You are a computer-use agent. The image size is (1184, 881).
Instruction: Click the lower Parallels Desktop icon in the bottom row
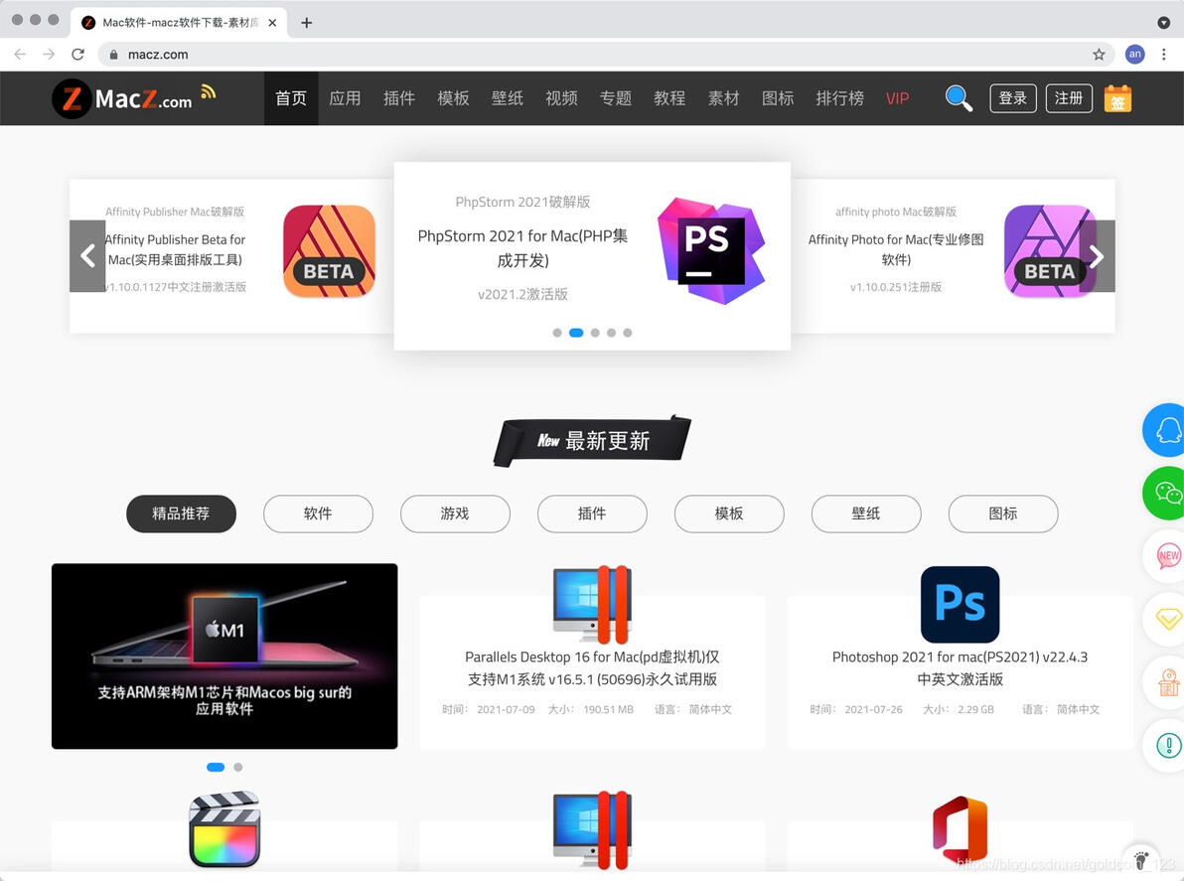click(x=592, y=829)
